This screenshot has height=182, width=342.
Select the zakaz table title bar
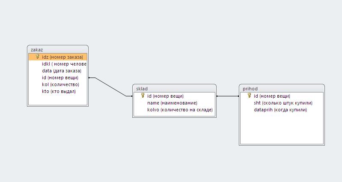tap(58, 50)
